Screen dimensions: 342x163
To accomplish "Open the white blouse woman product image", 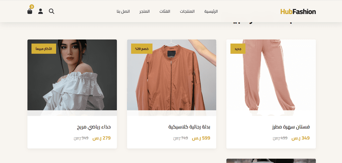I will click(72, 78).
